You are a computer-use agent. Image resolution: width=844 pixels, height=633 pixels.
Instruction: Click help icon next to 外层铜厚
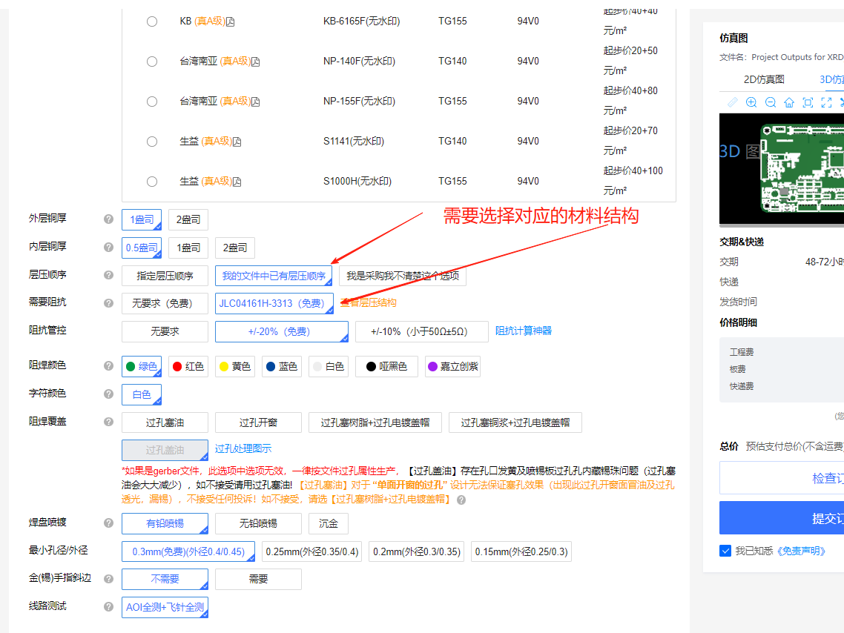click(109, 219)
